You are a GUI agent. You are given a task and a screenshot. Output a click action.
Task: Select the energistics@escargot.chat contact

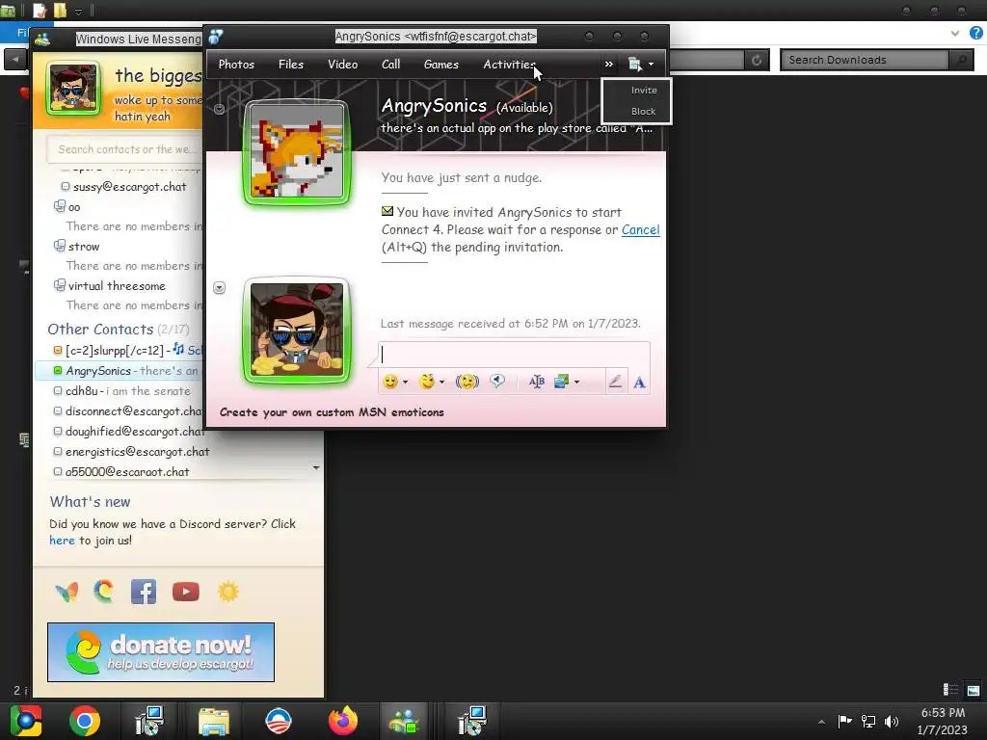[x=131, y=452]
